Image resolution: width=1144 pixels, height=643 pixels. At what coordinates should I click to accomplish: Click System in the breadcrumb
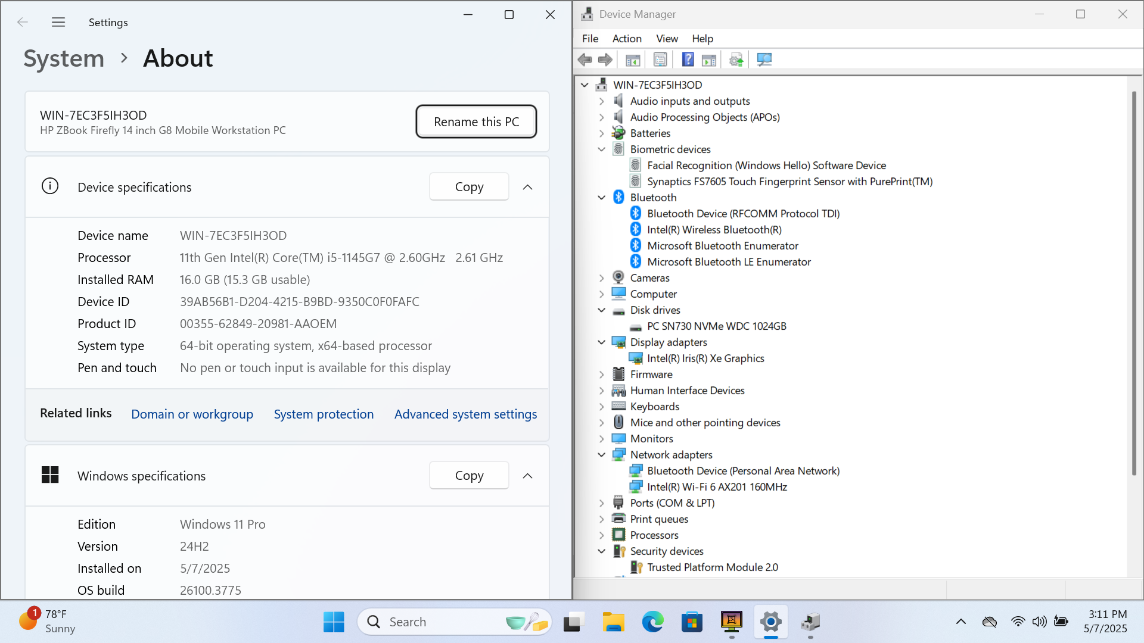click(64, 58)
